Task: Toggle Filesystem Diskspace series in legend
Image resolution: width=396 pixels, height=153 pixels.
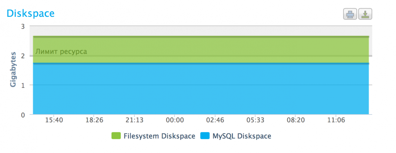Action: (159, 136)
